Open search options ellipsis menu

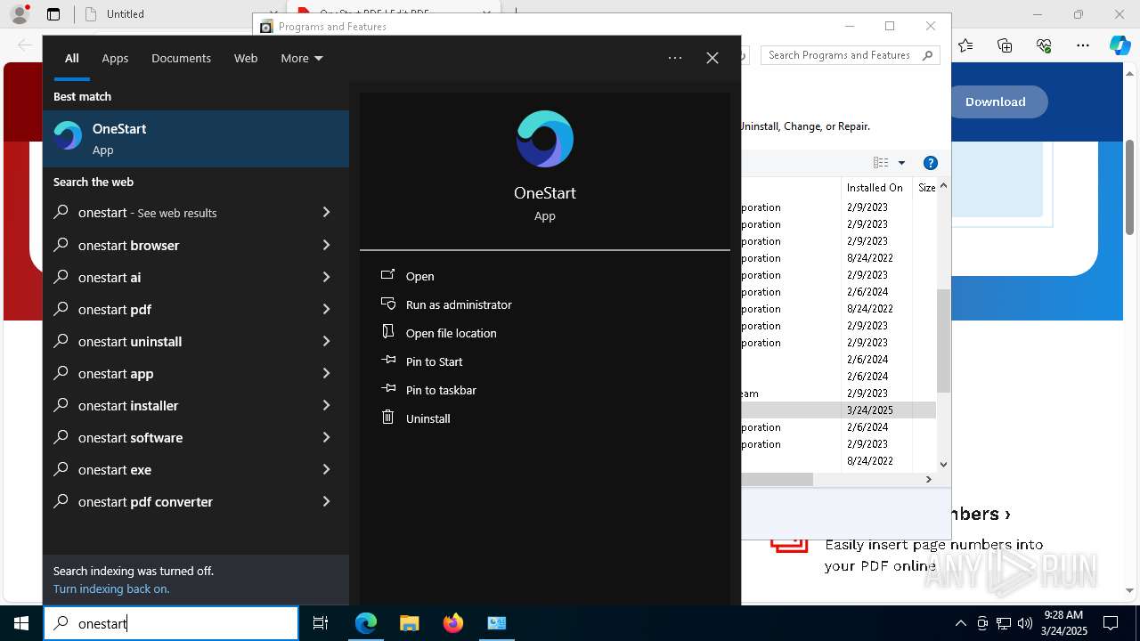click(675, 58)
